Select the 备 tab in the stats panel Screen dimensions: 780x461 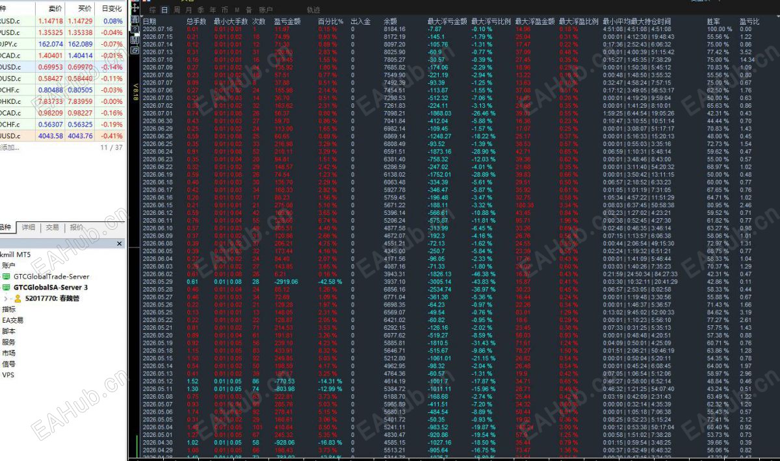249,10
